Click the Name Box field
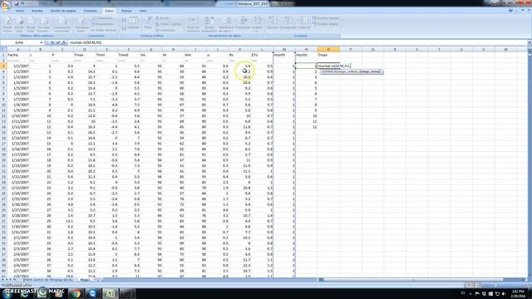Image resolution: width=532 pixels, height=299 pixels. coord(20,42)
